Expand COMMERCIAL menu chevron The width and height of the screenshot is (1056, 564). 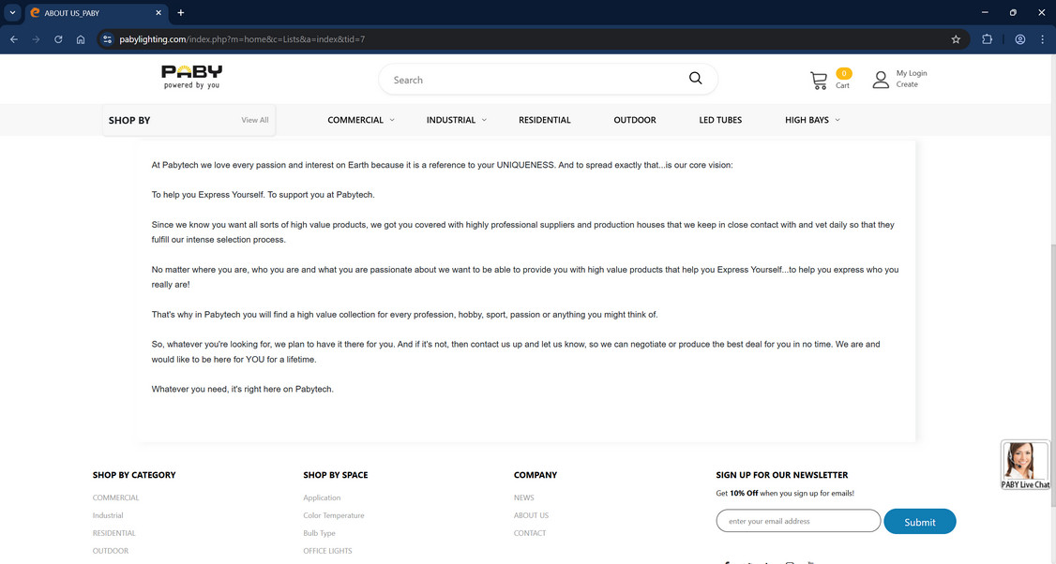point(392,120)
